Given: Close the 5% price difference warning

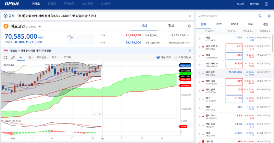Looking at the screenshot, I should coord(190,50).
